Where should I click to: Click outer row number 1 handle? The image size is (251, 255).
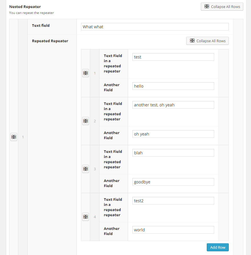point(23,137)
